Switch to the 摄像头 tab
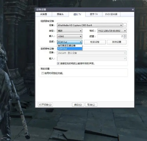 [60, 14]
